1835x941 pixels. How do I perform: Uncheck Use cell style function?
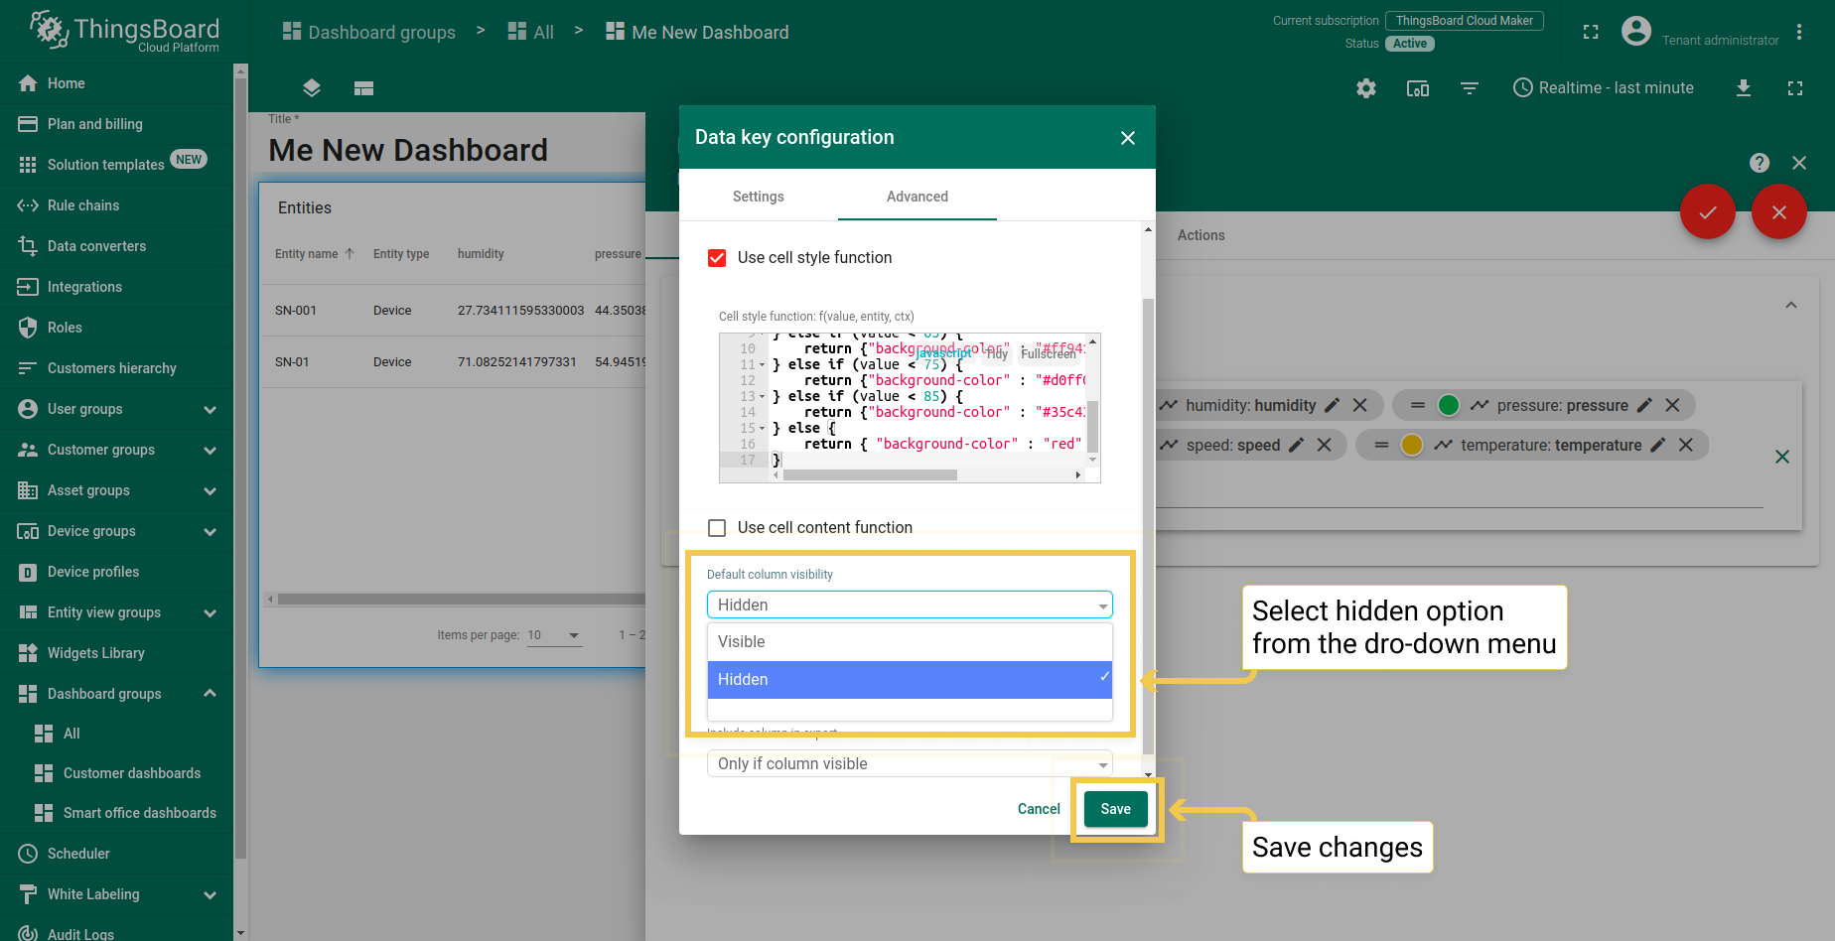click(717, 258)
